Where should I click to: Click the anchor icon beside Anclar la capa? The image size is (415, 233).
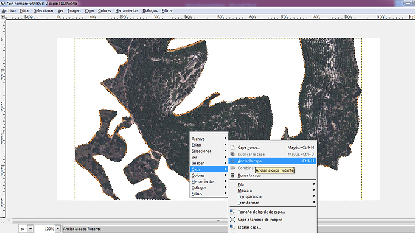(x=232, y=161)
